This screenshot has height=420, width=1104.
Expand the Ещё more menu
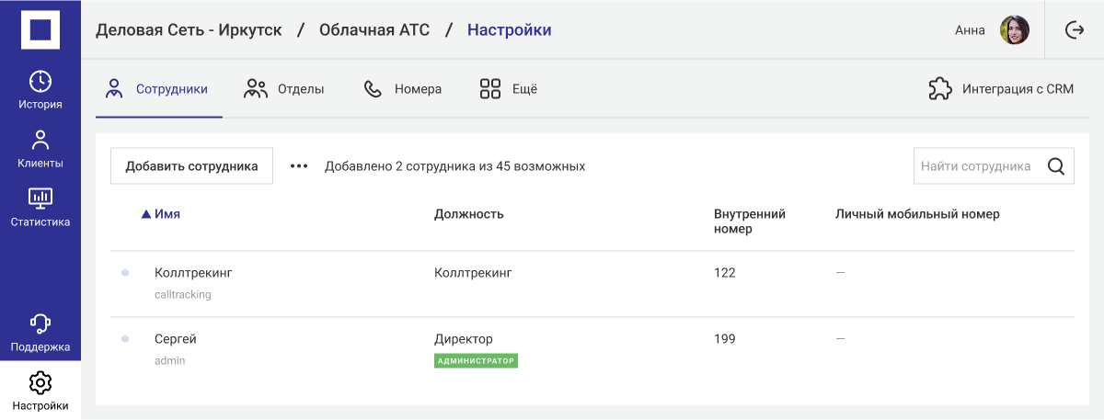tap(508, 89)
